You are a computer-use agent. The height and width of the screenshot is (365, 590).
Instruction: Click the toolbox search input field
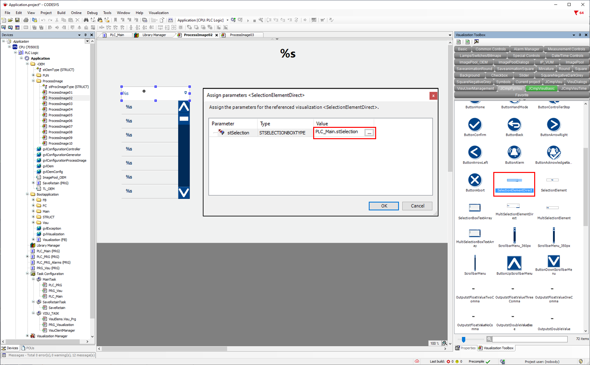529,339
